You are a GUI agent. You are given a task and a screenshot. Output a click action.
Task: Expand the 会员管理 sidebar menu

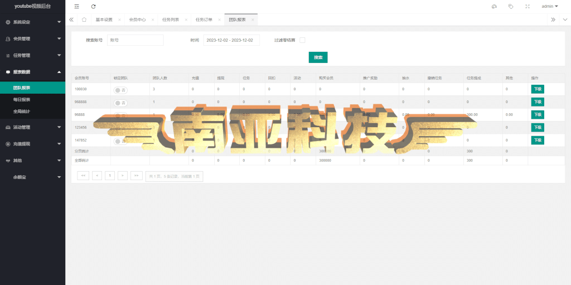[33, 38]
